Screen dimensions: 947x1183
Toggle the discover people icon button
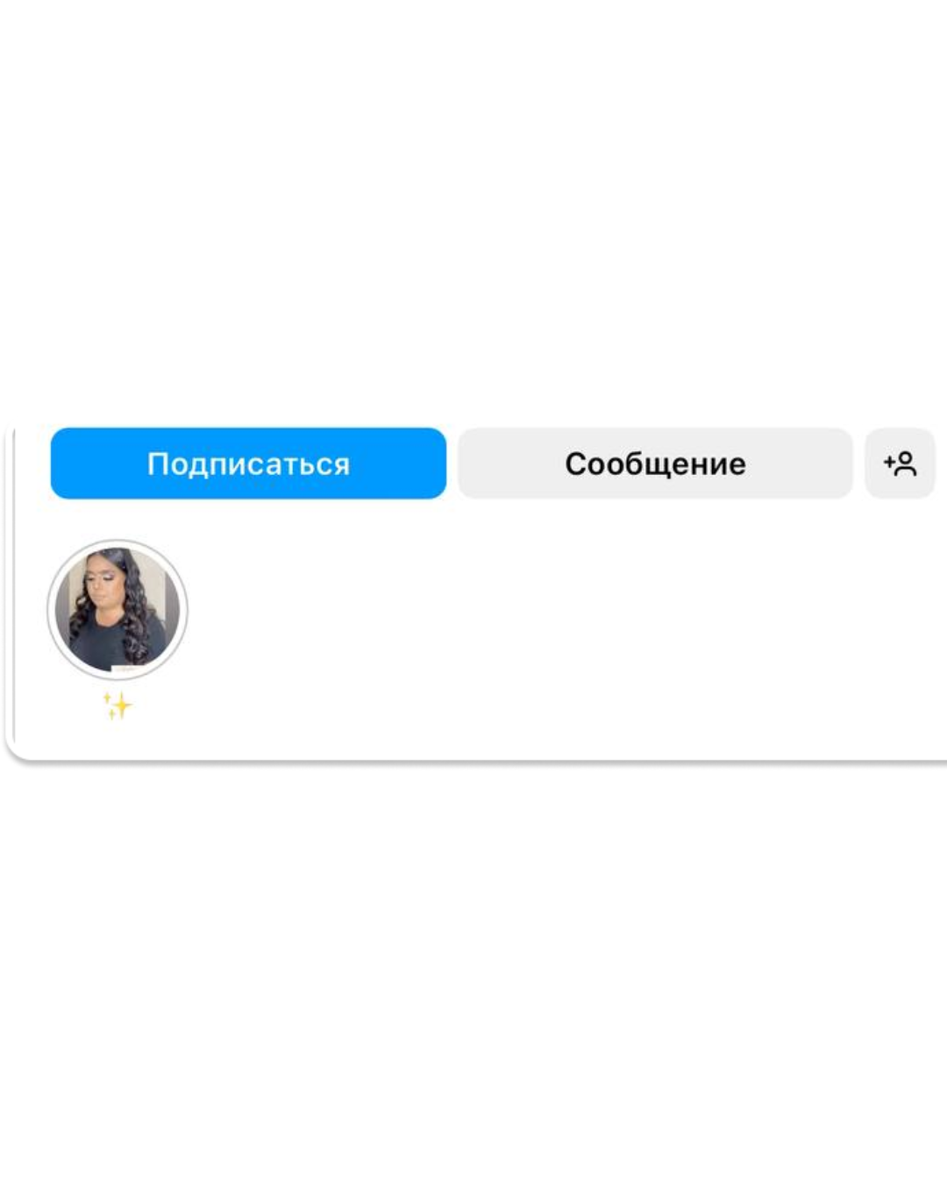pyautogui.click(x=900, y=464)
